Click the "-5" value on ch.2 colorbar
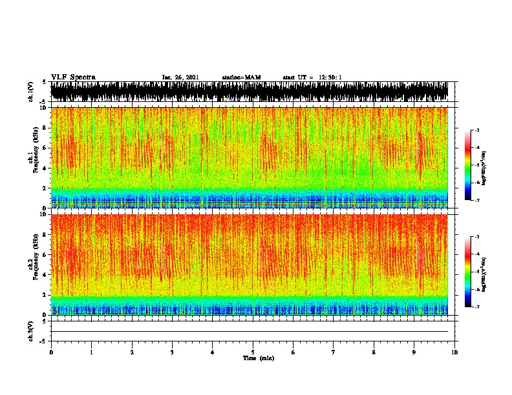Screen dimensions: 512x395 pos(476,272)
